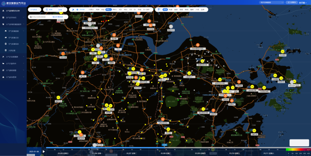
Task: Click the 空气质量报表 icon
Action: [x=6, y=44]
